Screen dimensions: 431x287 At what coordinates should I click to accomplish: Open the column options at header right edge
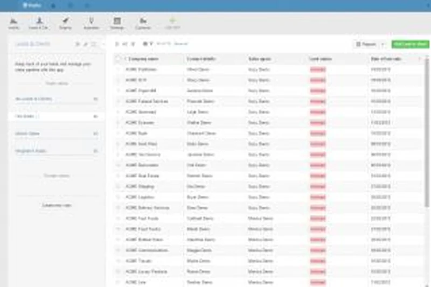(x=420, y=58)
